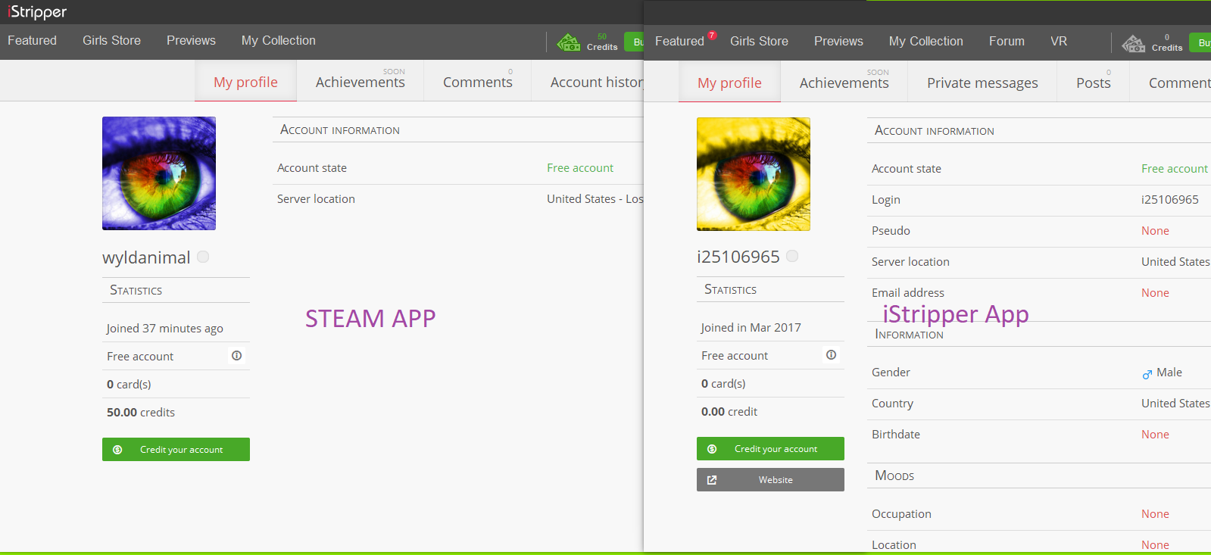1211x555 pixels.
Task: Click the status circle next to i25106965
Action: click(792, 256)
